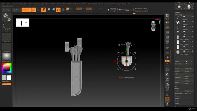The height and width of the screenshot is (111, 197).
Task: Open the Zplugin menu
Action: [x=119, y=4]
